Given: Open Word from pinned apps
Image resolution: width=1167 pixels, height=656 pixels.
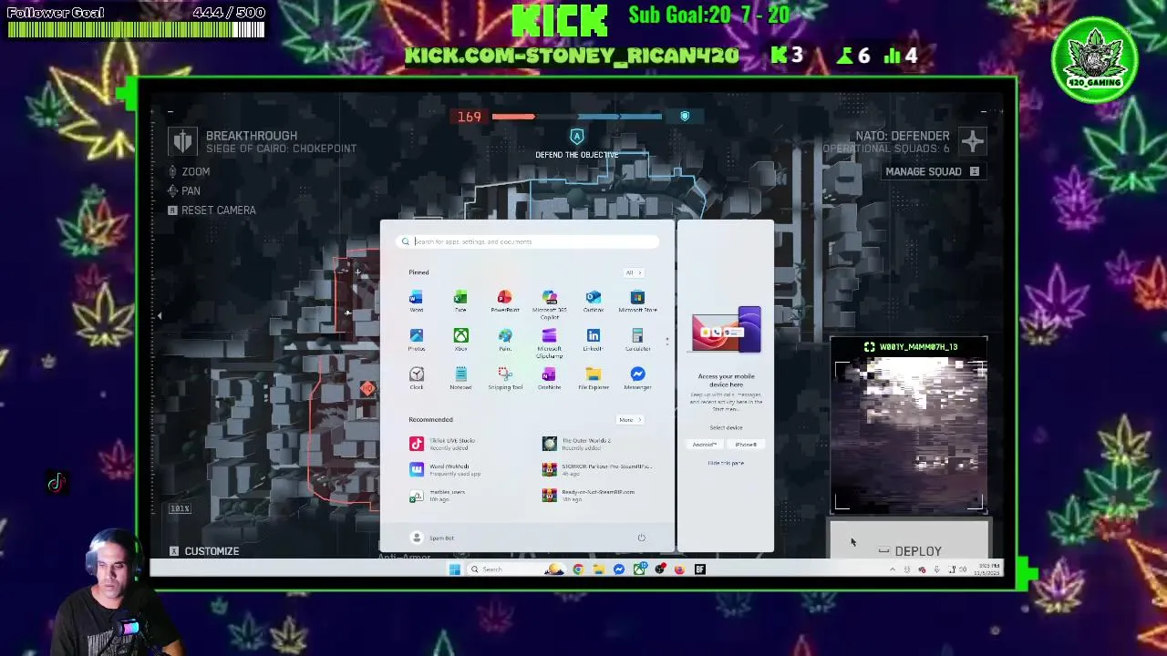Looking at the screenshot, I should [x=416, y=302].
